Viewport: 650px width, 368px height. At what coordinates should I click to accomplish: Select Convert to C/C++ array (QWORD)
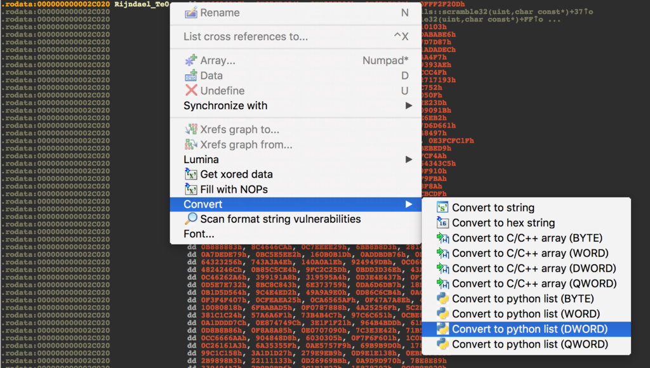pos(526,284)
